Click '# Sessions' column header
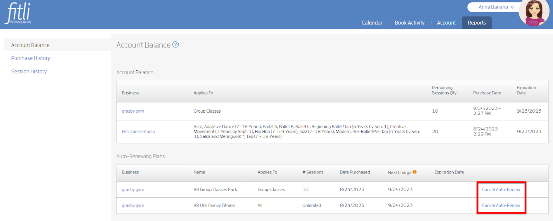This screenshot has height=221, width=553. (x=313, y=172)
